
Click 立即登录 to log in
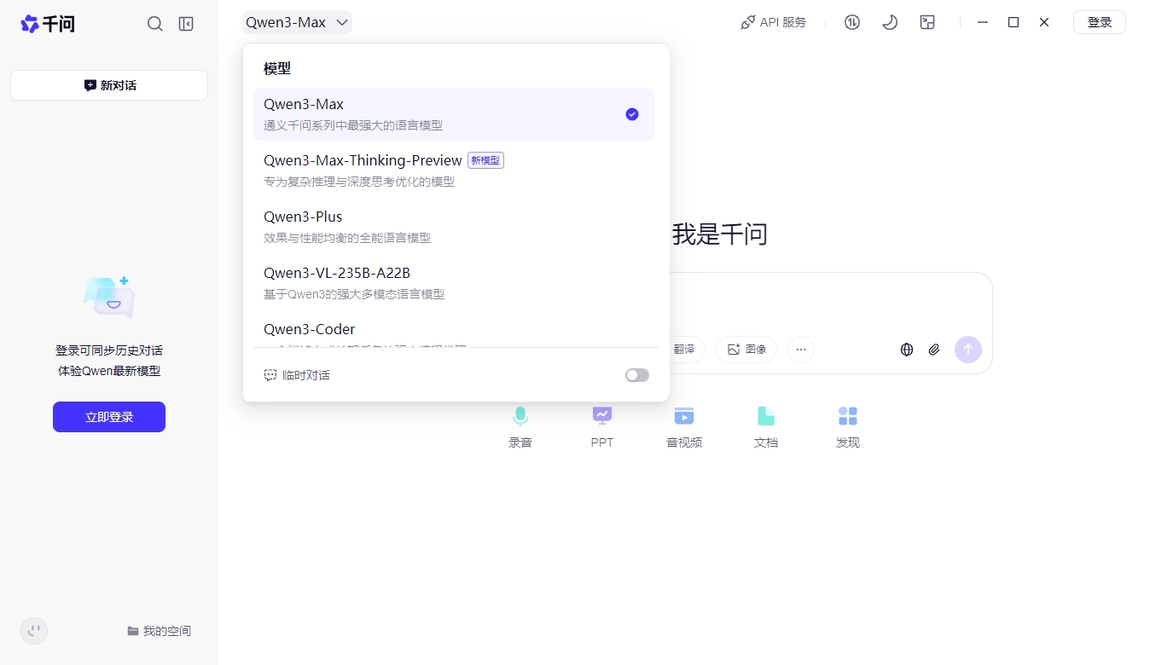(108, 416)
